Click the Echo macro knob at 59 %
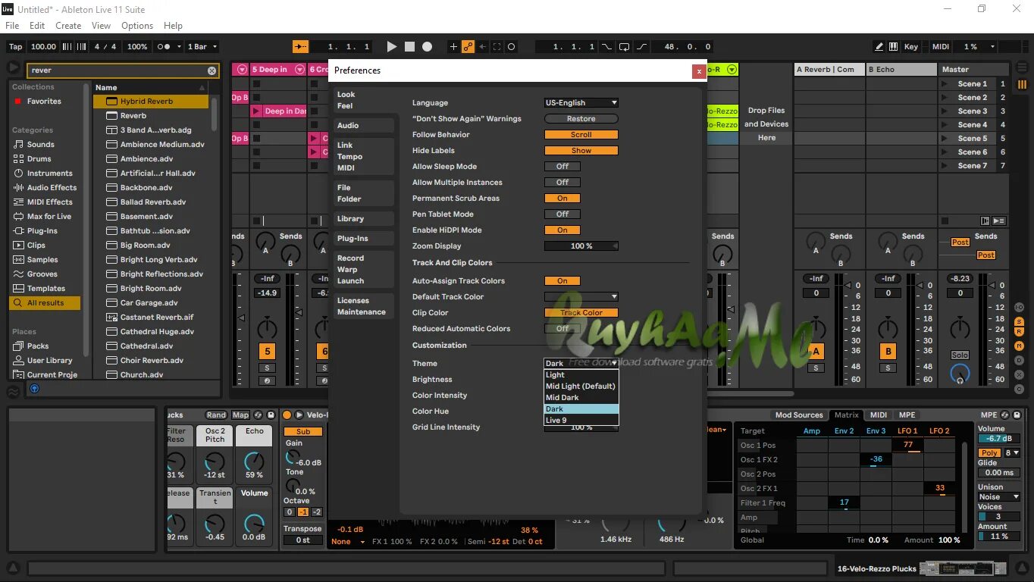 click(x=255, y=461)
